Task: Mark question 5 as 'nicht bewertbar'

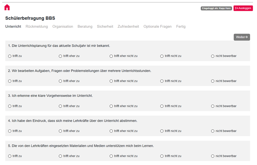Action: pos(213,156)
